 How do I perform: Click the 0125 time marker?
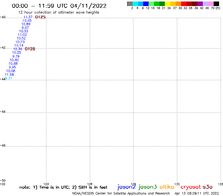(x=40, y=17)
